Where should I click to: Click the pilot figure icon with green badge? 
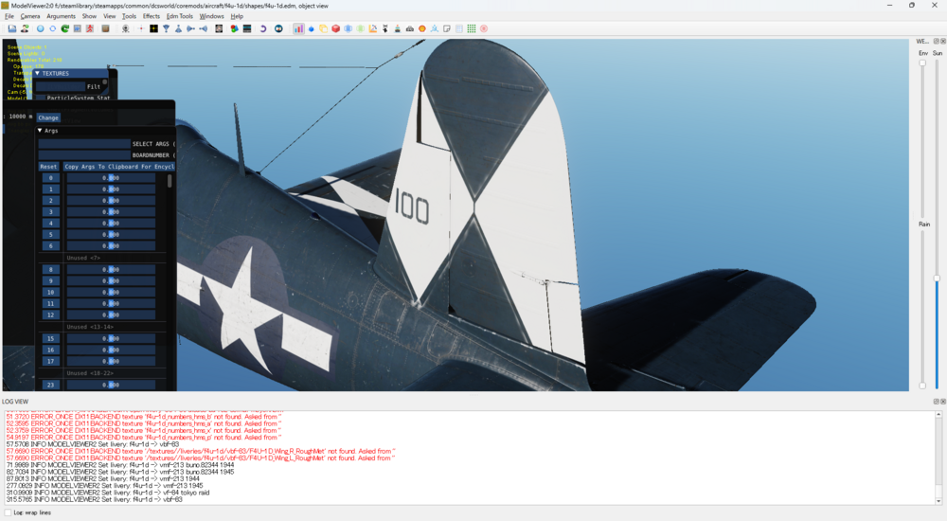pyautogui.click(x=25, y=28)
